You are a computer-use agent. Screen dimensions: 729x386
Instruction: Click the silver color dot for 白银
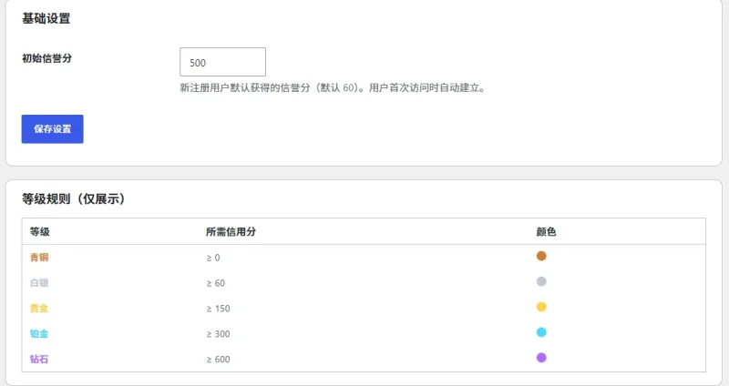click(541, 281)
